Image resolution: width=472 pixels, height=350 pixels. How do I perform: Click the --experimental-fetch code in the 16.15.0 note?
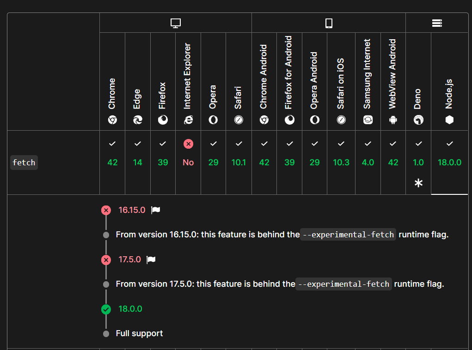coord(348,235)
